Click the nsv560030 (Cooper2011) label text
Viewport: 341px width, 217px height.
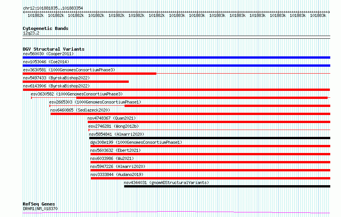pos(48,54)
